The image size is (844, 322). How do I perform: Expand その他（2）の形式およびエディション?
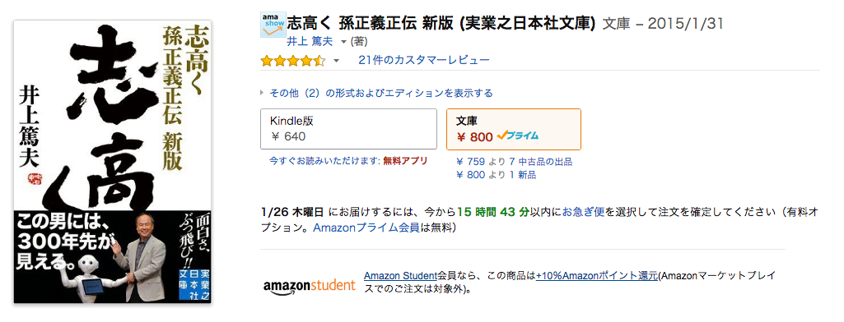[x=376, y=94]
